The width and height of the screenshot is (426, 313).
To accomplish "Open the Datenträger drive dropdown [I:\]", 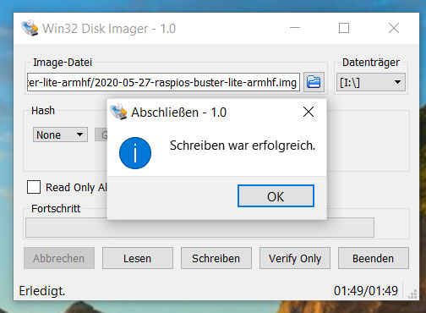I will [371, 82].
